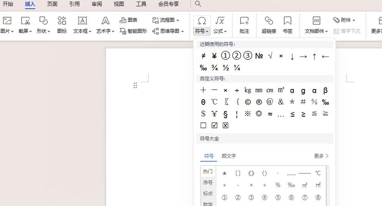
Task: Insert the ★ star symbol
Action: point(224,173)
